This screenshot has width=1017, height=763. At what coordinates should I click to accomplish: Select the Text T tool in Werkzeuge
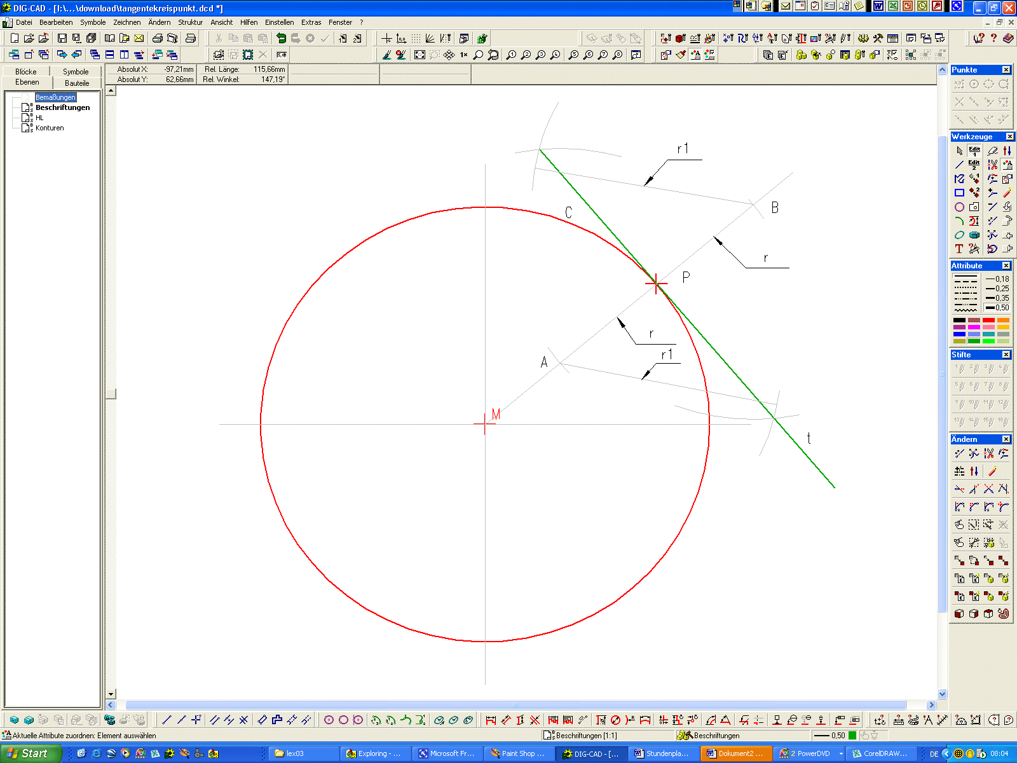coord(959,249)
